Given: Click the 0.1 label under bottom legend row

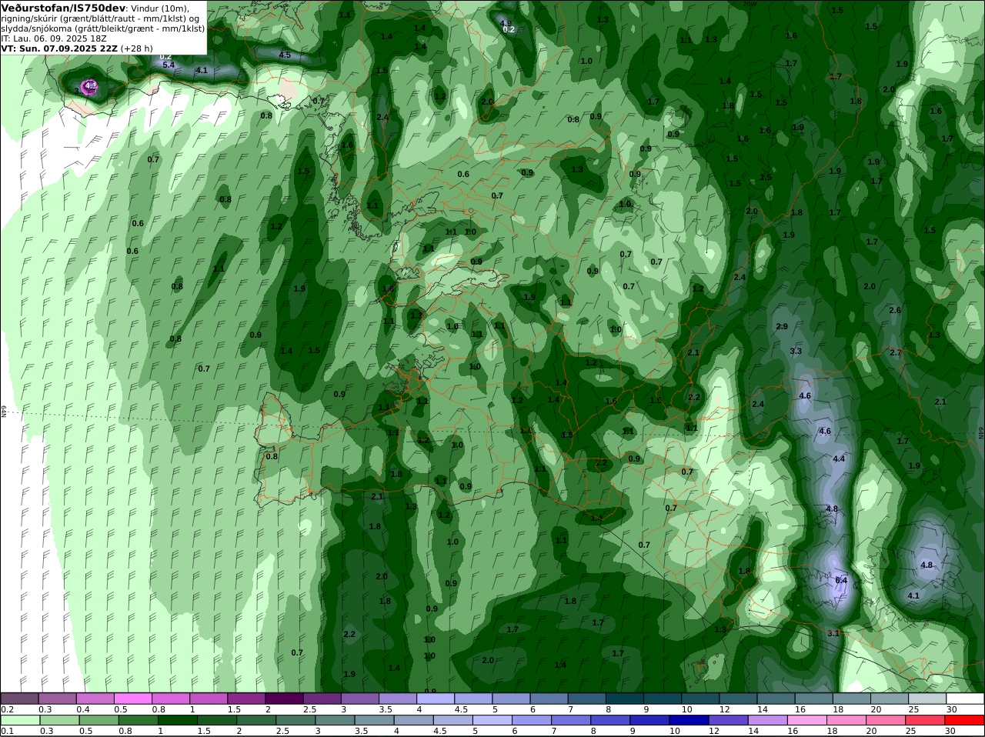Looking at the screenshot, I should pyautogui.click(x=7, y=731).
